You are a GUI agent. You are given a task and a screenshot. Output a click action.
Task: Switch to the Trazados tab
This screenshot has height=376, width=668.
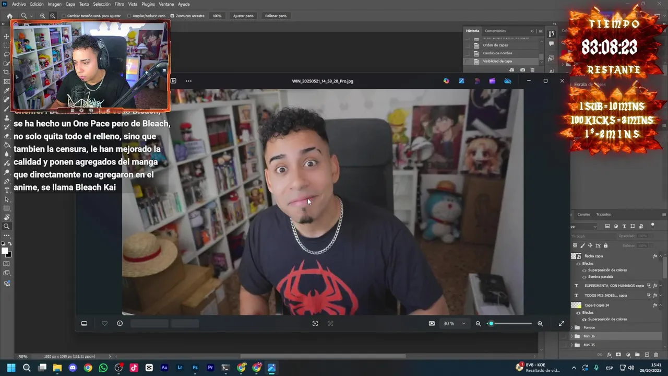coord(603,215)
